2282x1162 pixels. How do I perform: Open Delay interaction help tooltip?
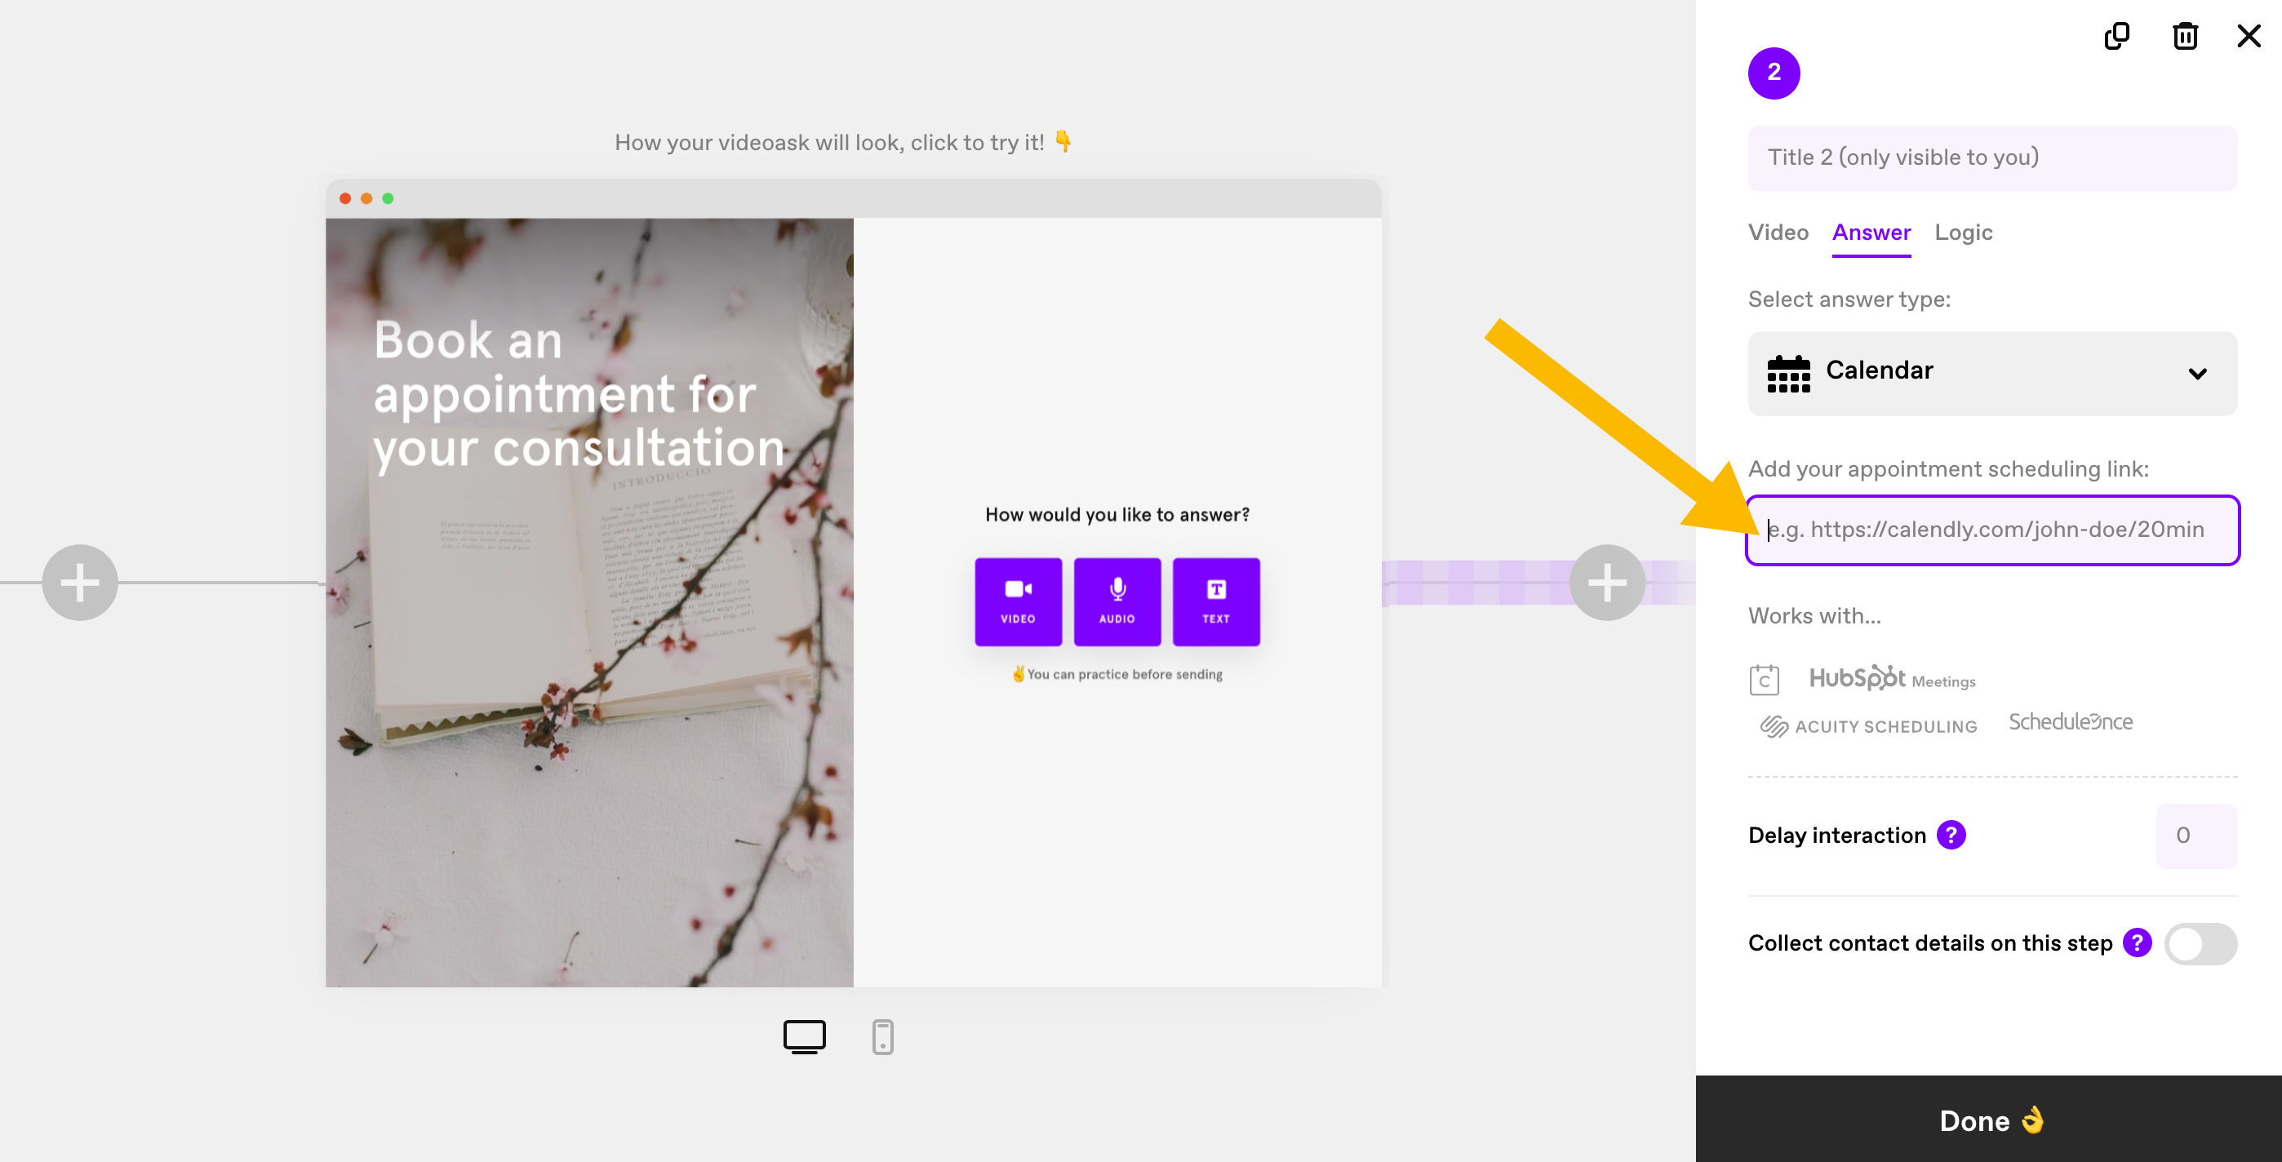pyautogui.click(x=1951, y=834)
